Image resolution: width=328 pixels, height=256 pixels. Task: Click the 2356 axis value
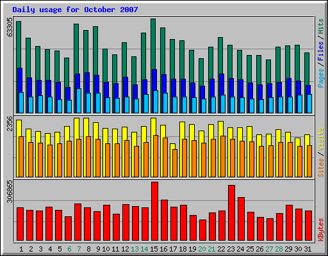point(10,124)
